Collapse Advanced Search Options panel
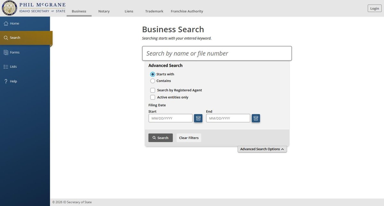Viewport: 384px width, 206px height. pos(262,149)
